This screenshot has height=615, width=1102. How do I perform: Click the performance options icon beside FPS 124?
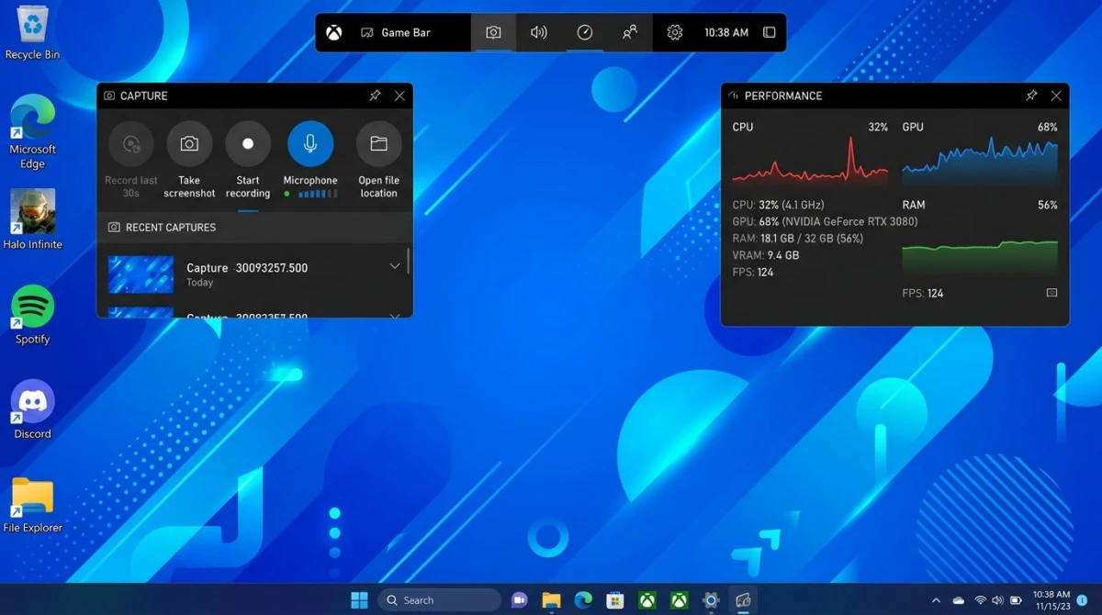coord(1051,293)
